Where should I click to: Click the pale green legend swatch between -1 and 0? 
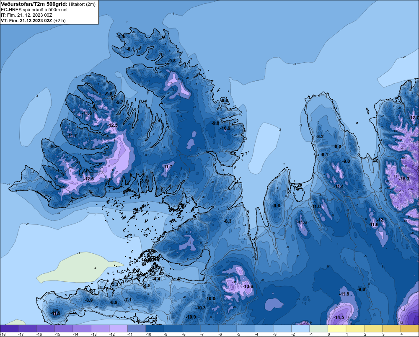tap(318, 328)
